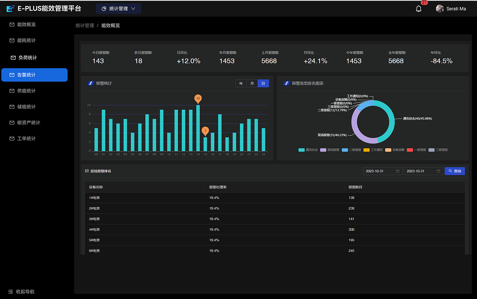Click alarm count 238 for 2#电表
Viewport: 477px width, 299px height.
click(351, 208)
